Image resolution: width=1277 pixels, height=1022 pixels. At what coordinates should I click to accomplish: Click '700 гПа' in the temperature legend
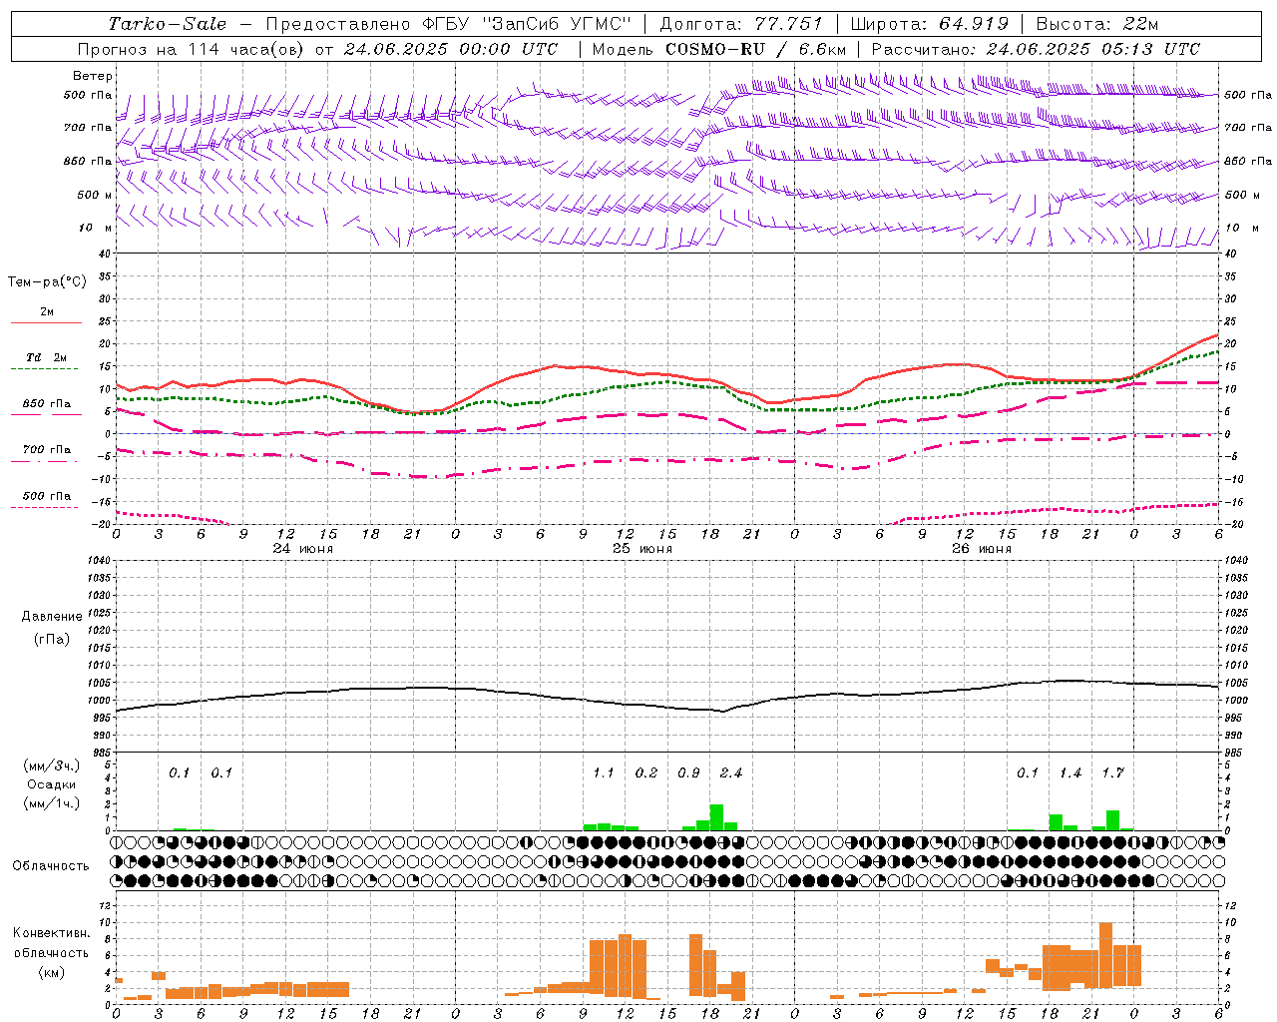coord(47,450)
